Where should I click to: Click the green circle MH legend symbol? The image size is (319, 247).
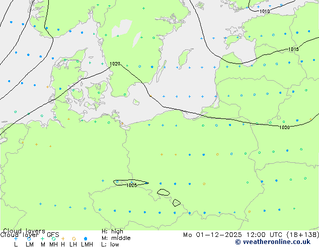(x=53, y=238)
